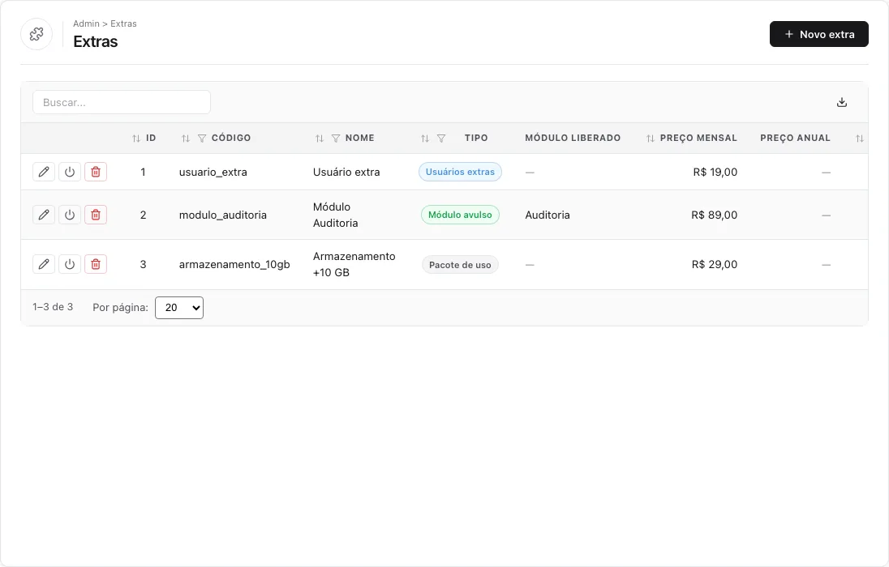
Task: Click MÓDULO LIBERADO column header
Action: 573,138
